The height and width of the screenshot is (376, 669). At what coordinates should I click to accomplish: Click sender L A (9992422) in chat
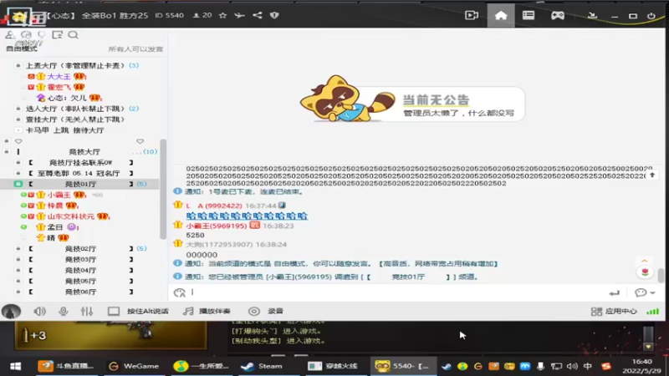(x=214, y=206)
